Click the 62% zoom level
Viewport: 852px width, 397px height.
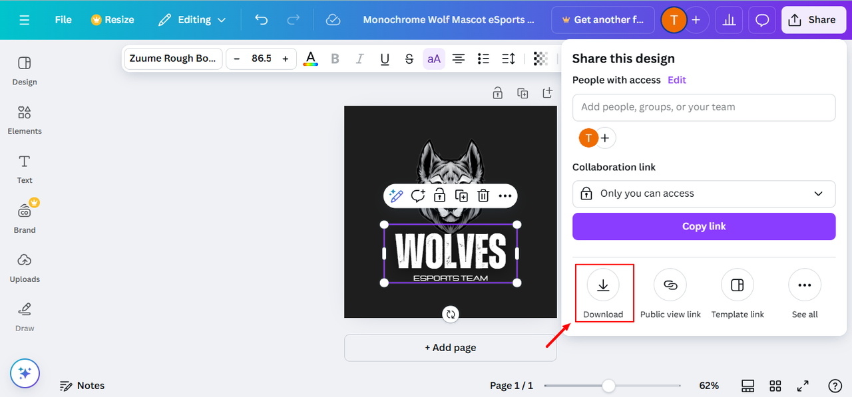click(709, 386)
